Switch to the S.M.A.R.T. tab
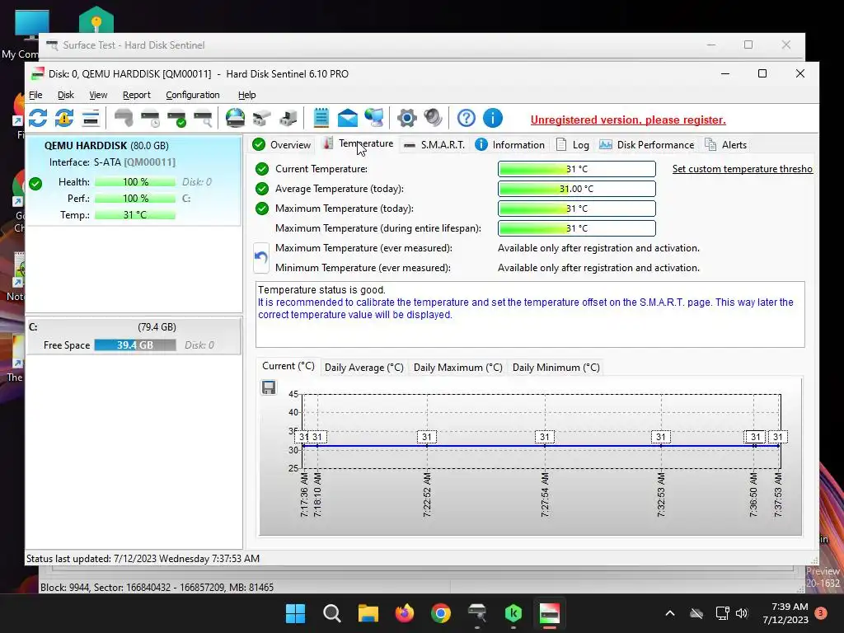The height and width of the screenshot is (633, 844). click(x=434, y=145)
